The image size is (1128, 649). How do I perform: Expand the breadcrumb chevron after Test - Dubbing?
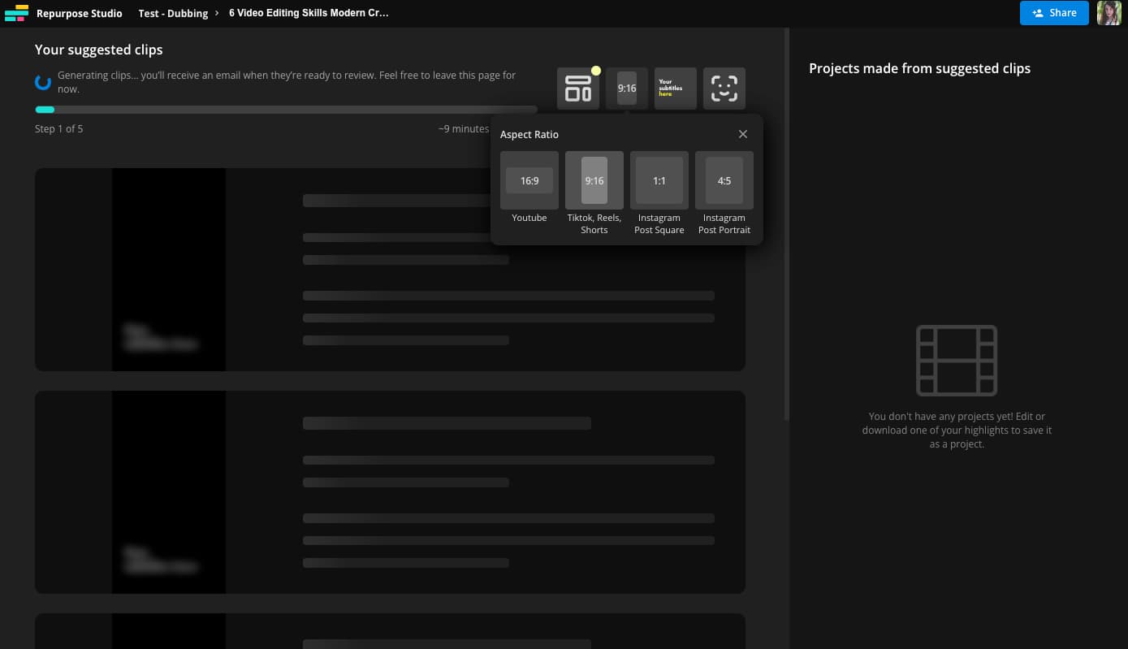(x=214, y=13)
